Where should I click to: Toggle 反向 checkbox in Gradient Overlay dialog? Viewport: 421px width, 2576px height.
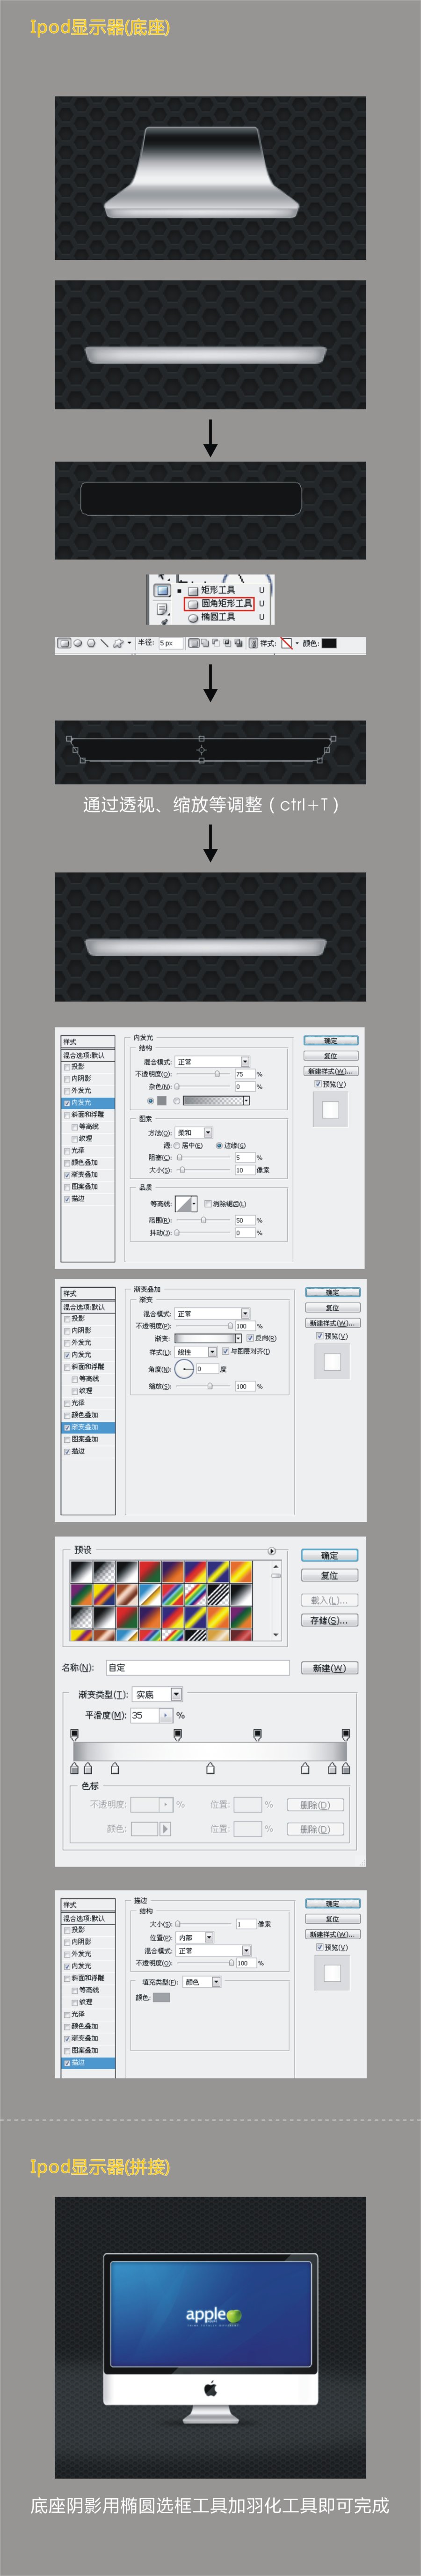[x=250, y=1338]
